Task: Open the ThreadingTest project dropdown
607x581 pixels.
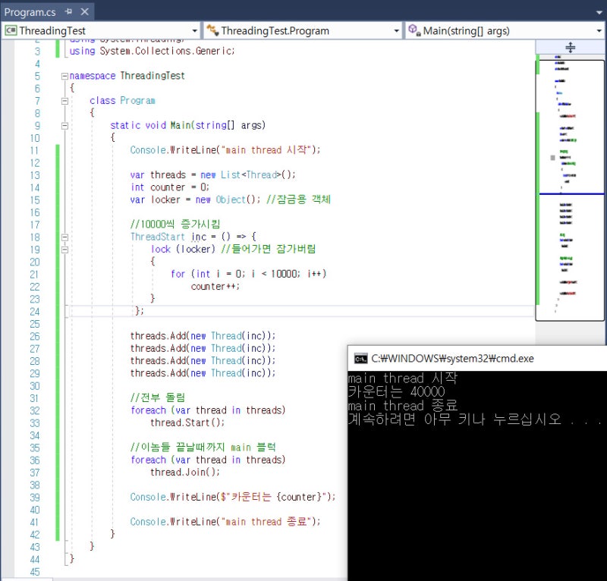Action: pos(195,31)
